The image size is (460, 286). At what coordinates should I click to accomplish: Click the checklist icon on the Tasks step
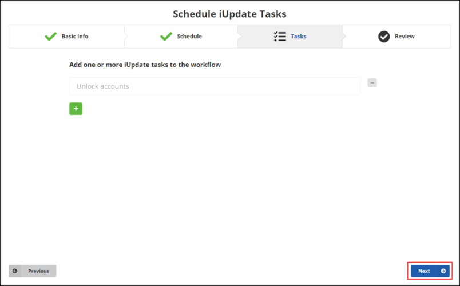coord(280,37)
